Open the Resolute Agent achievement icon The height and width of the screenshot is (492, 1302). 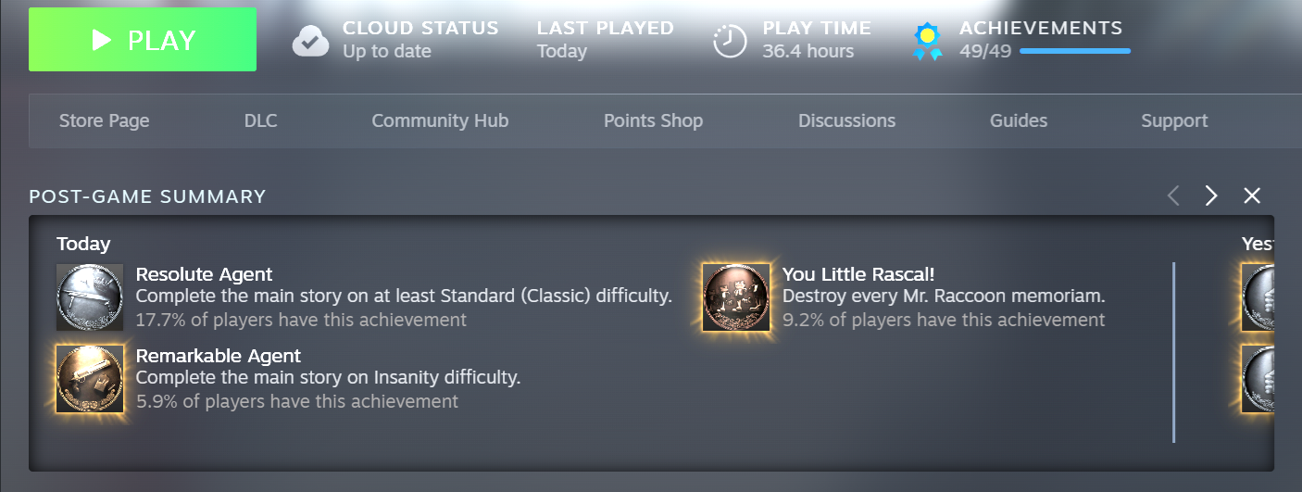tap(90, 297)
